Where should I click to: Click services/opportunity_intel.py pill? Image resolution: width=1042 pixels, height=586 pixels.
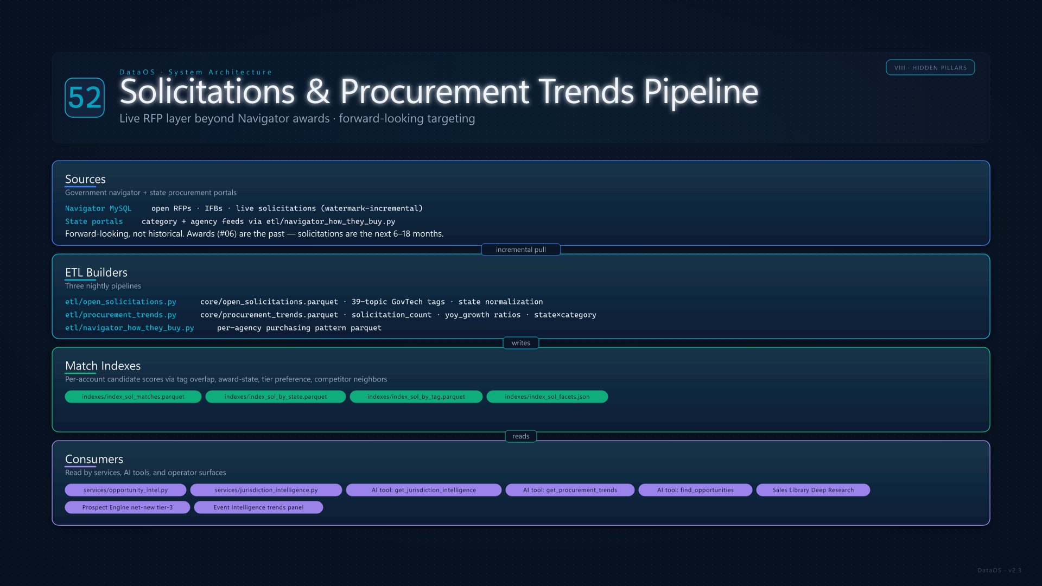pyautogui.click(x=125, y=490)
